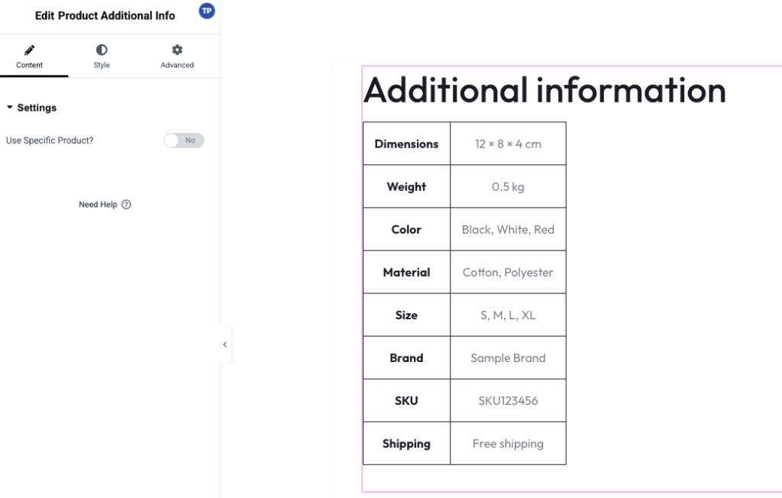Image resolution: width=782 pixels, height=498 pixels.
Task: Click the Black, White, Red cell
Action: (508, 230)
